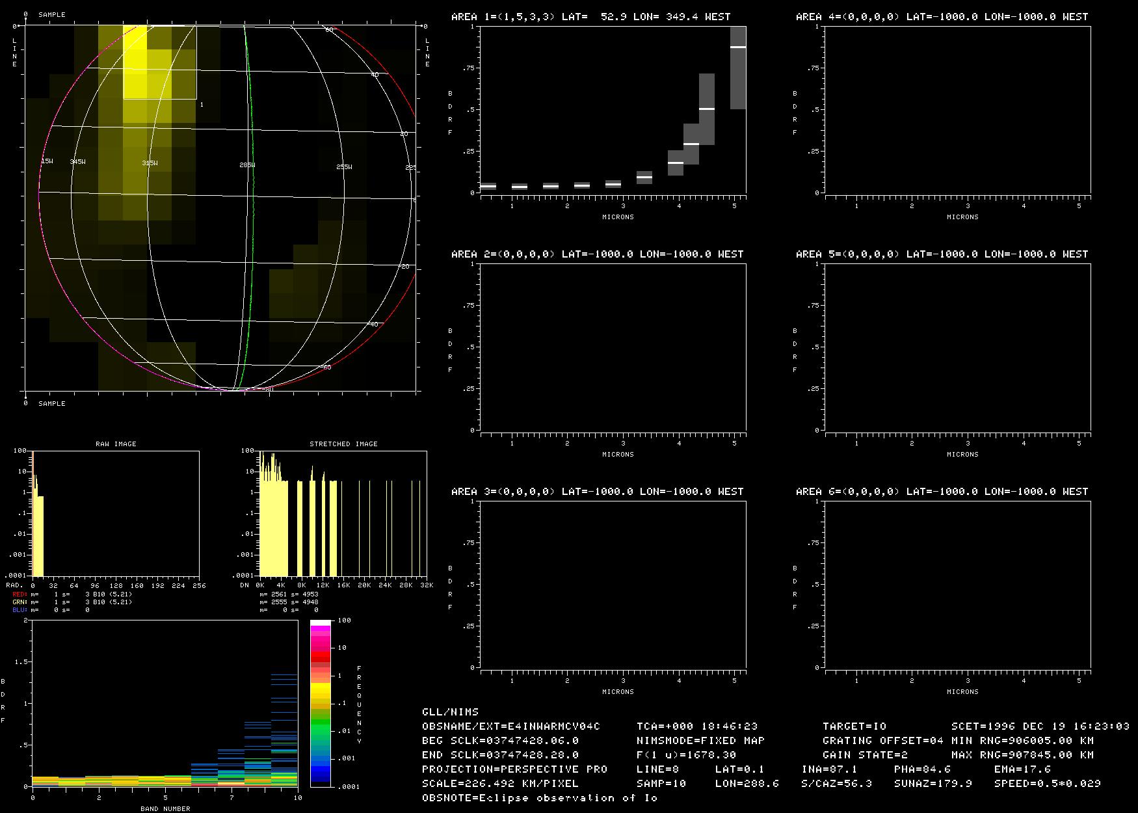Image resolution: width=1138 pixels, height=813 pixels.
Task: Click the tallest 5-micron bar in Area 1 spectrum
Action: 737,68
